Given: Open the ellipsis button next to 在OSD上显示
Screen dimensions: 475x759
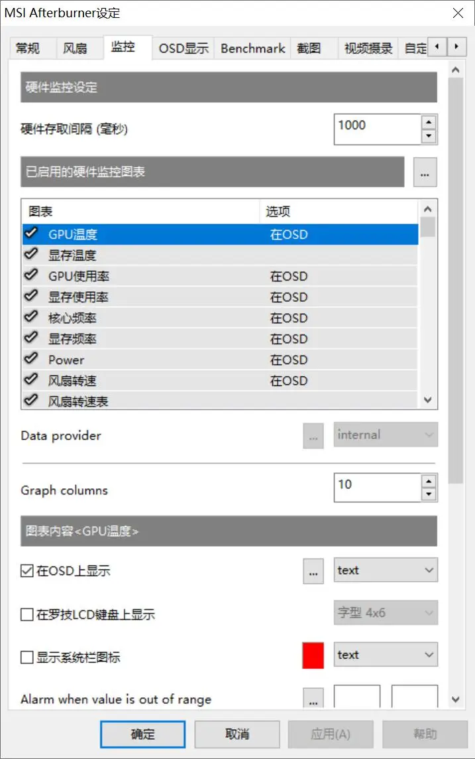Looking at the screenshot, I should coord(313,571).
